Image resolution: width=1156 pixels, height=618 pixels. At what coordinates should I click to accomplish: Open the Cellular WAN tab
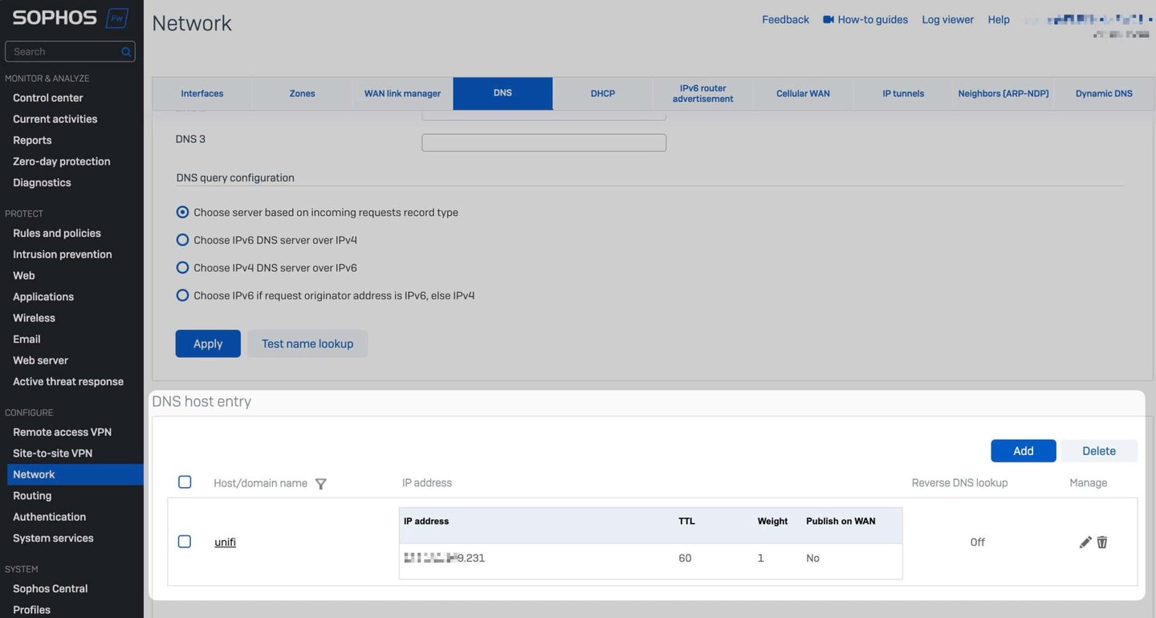point(804,94)
